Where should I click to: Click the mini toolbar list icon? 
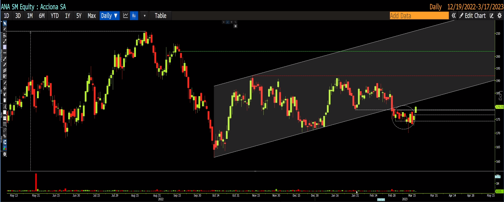pos(231,22)
